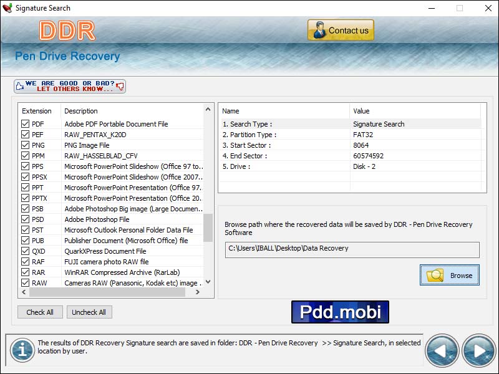Click Browse to choose save location
Viewport: 499px width, 374px height.
(449, 275)
